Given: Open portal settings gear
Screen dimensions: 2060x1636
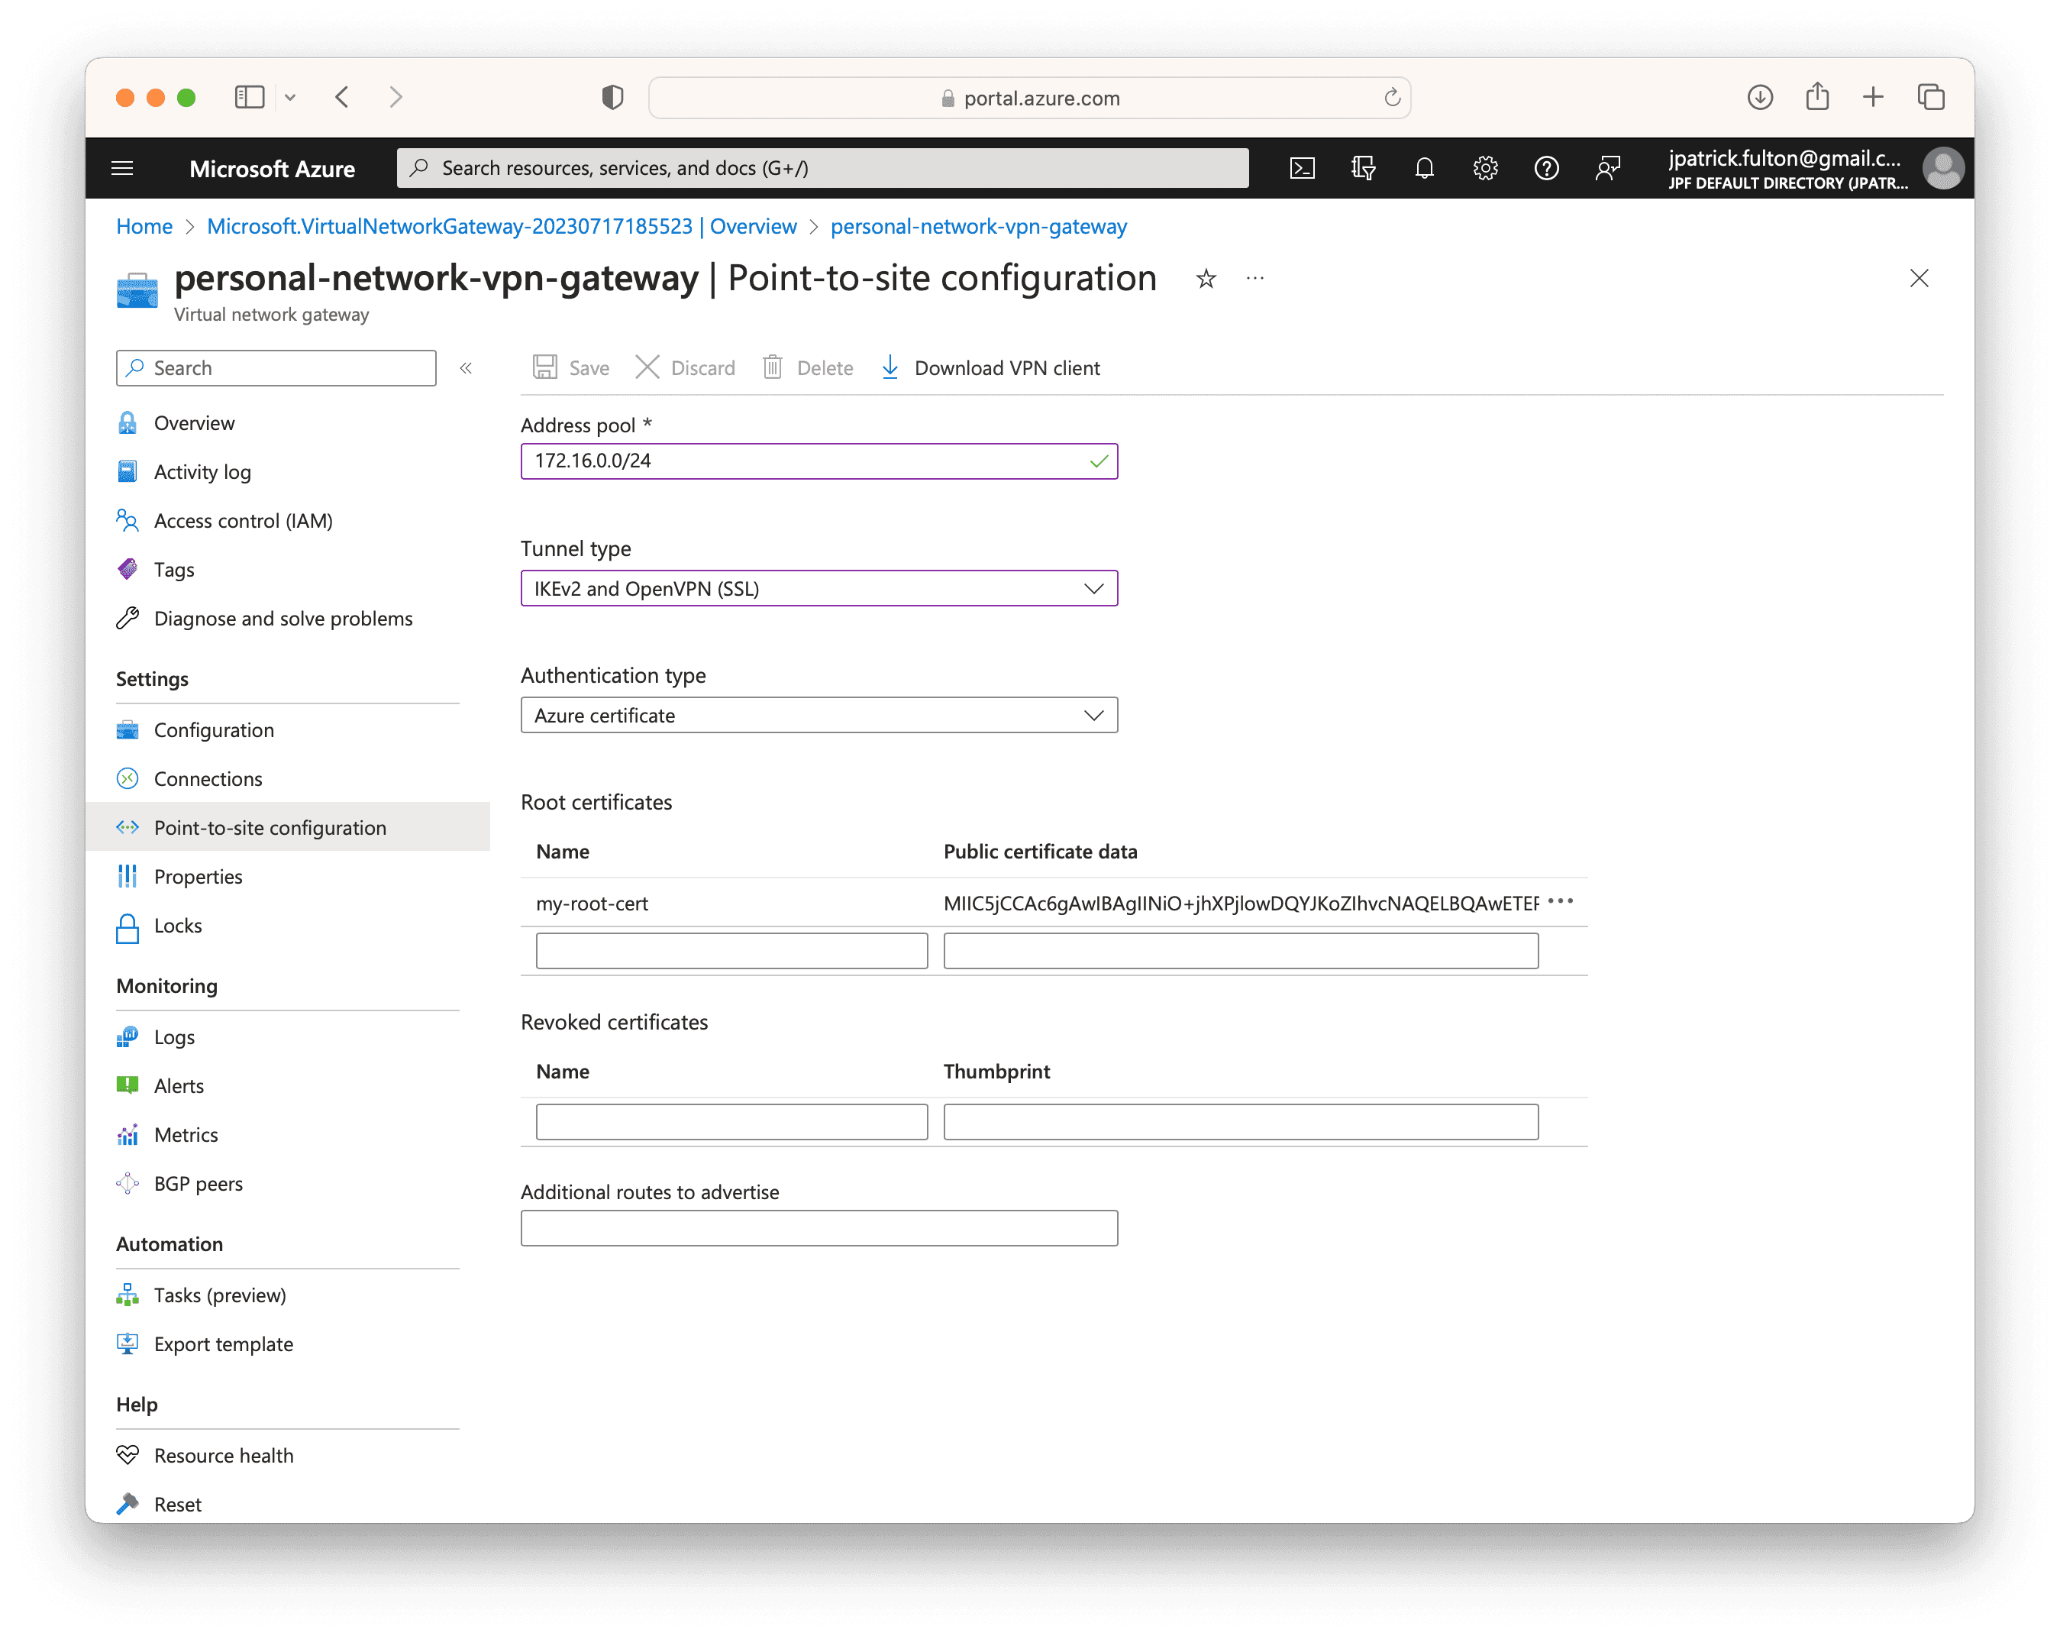Looking at the screenshot, I should [x=1485, y=168].
